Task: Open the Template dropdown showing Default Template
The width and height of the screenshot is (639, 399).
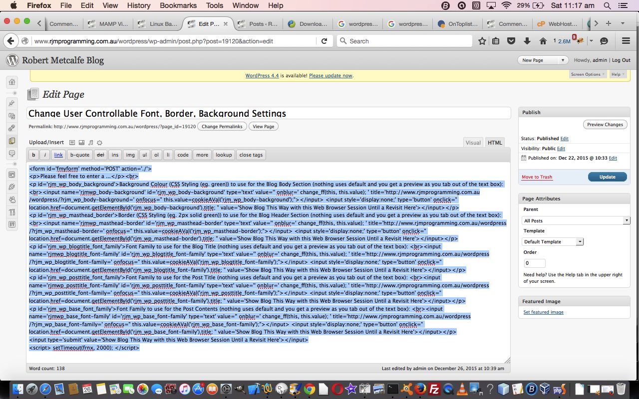Action: pos(553,241)
